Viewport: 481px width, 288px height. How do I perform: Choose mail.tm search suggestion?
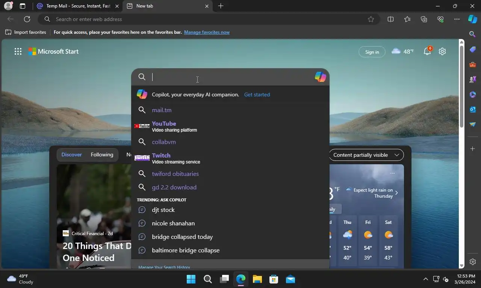click(230, 110)
